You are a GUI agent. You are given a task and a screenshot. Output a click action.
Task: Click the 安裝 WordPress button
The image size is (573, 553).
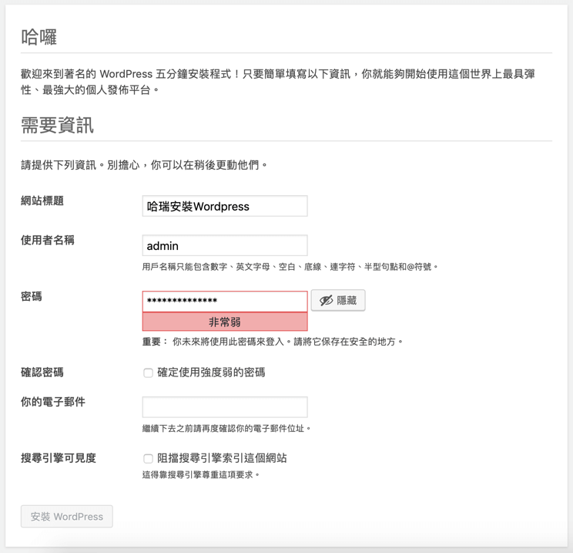pos(67,517)
